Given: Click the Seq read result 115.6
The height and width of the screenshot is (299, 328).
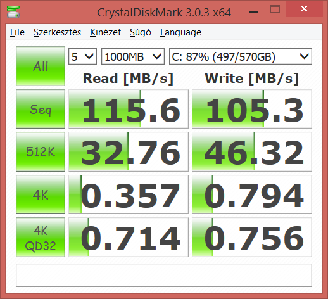Looking at the screenshot, I should pos(129,109).
